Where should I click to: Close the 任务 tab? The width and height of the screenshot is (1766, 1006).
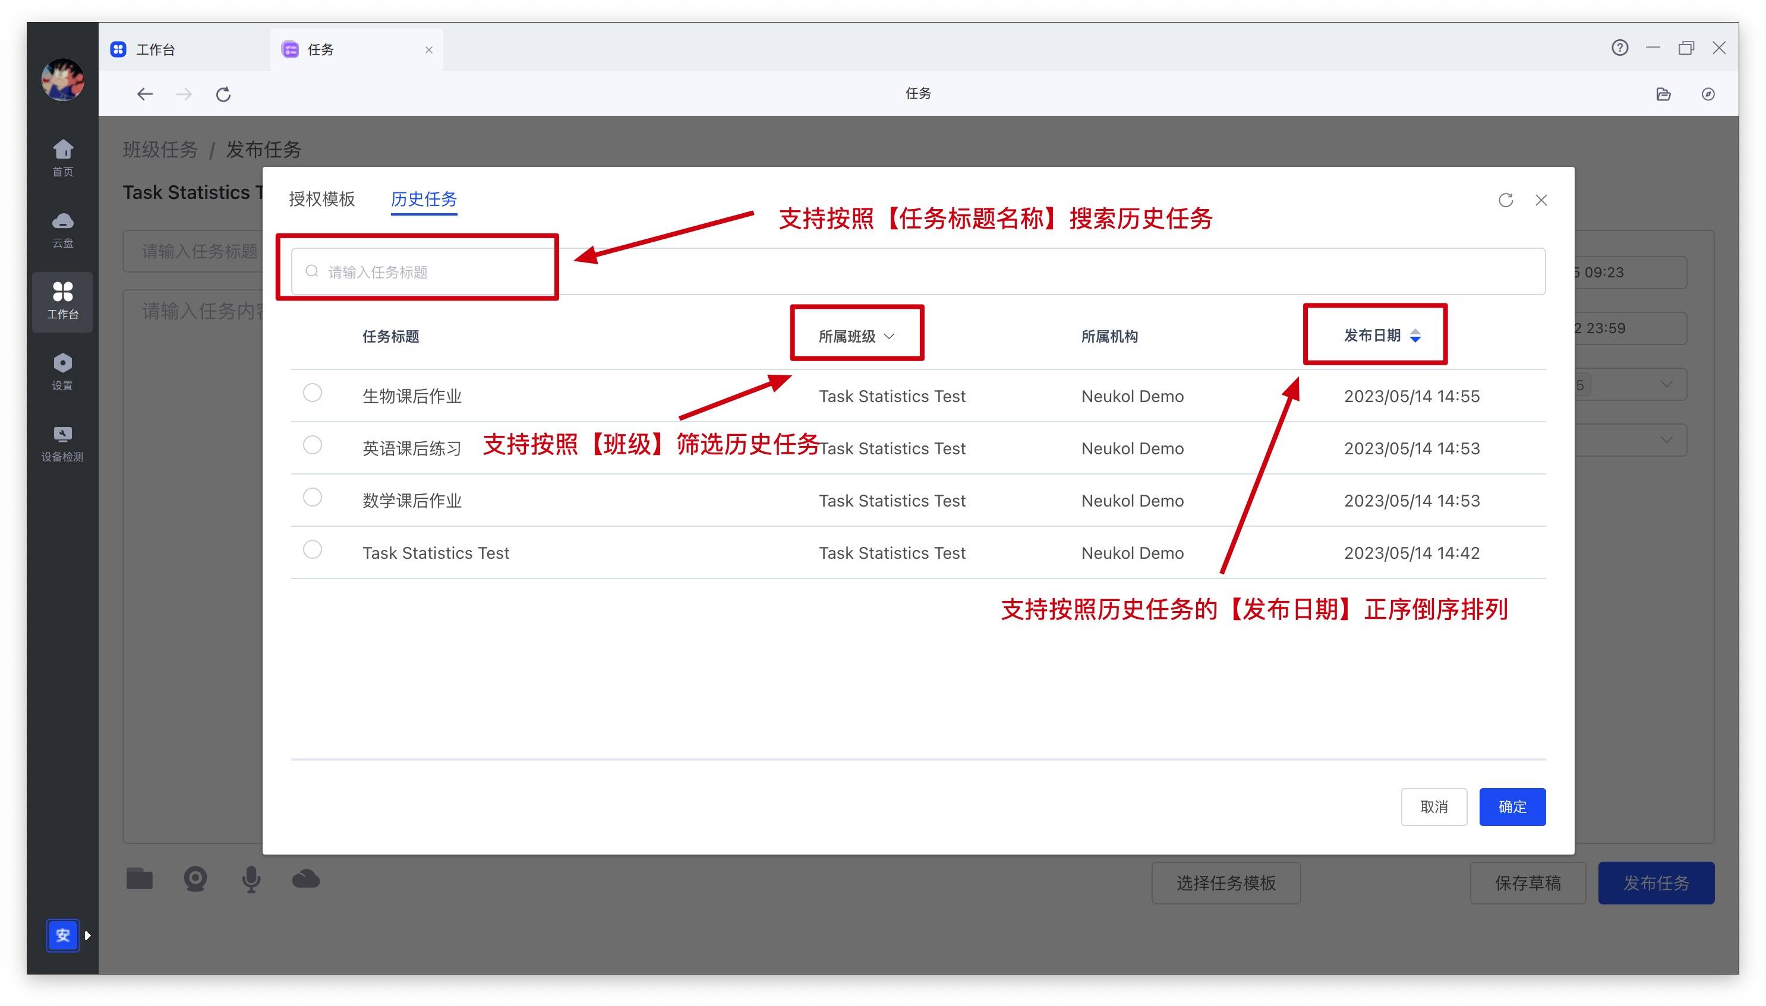(x=428, y=50)
